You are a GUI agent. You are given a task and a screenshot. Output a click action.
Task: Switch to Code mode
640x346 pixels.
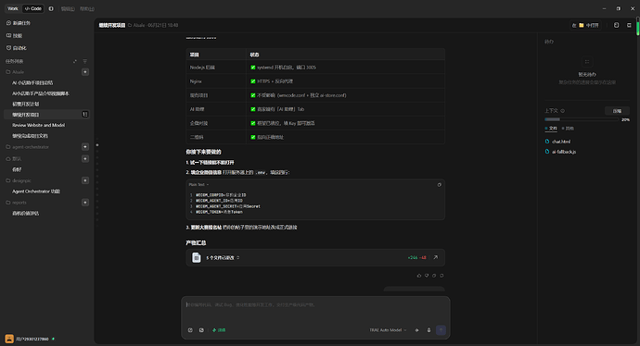pyautogui.click(x=33, y=8)
